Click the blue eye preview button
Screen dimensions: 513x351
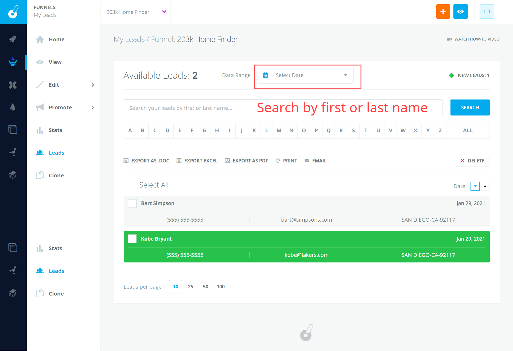460,11
